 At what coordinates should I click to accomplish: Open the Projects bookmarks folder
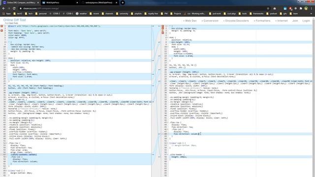[x=176, y=14]
